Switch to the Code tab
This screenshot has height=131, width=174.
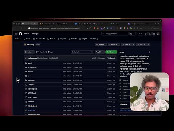point(18,39)
